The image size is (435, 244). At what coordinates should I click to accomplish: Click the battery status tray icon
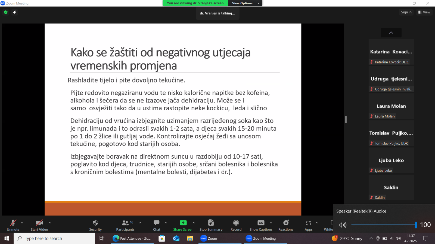[385, 238]
